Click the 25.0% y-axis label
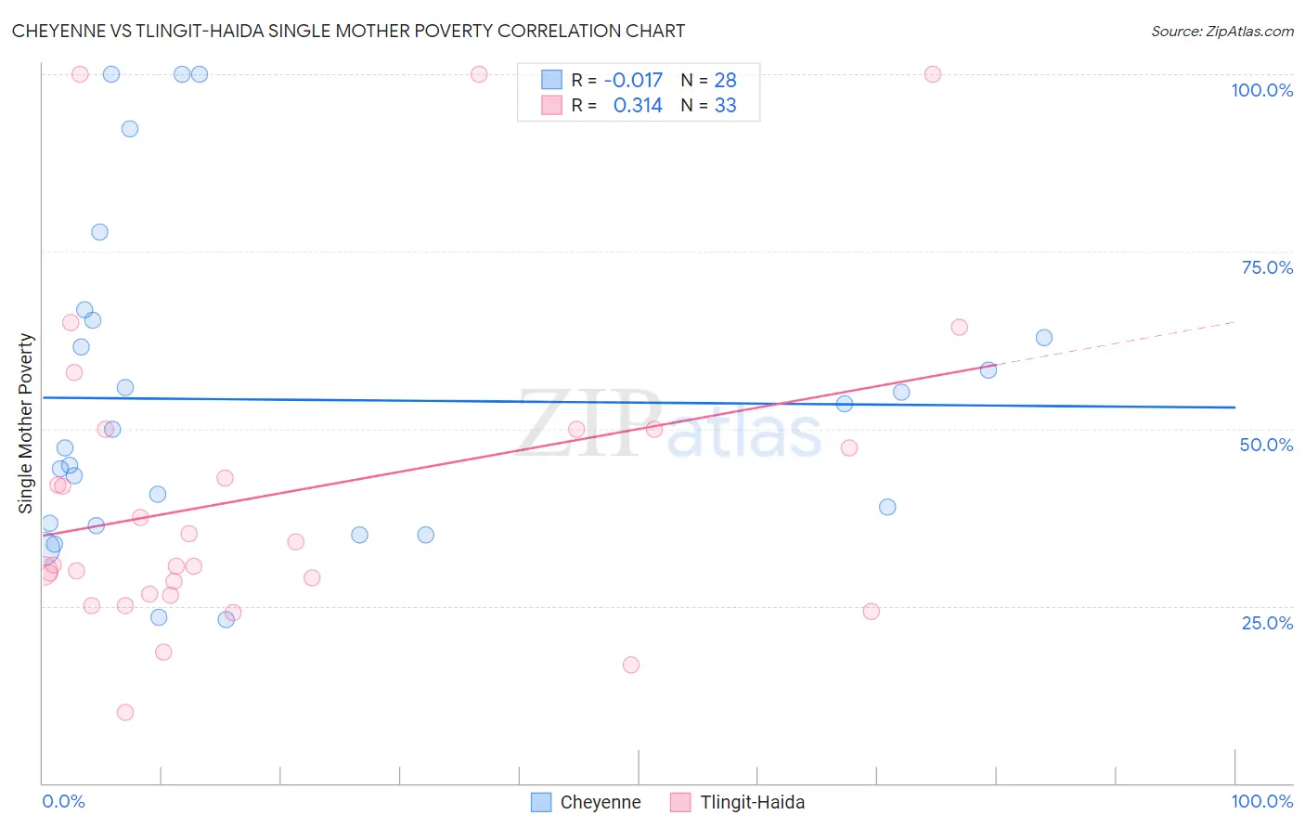Viewport: 1305px width, 828px height. pyautogui.click(x=1267, y=623)
